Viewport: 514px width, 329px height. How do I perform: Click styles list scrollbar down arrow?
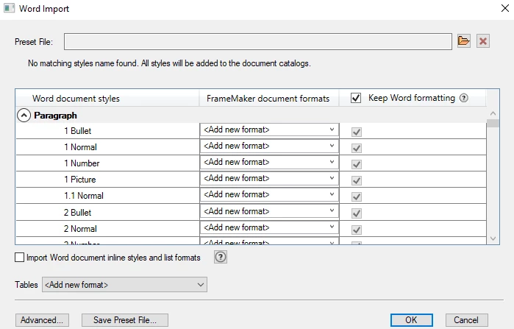click(493, 238)
